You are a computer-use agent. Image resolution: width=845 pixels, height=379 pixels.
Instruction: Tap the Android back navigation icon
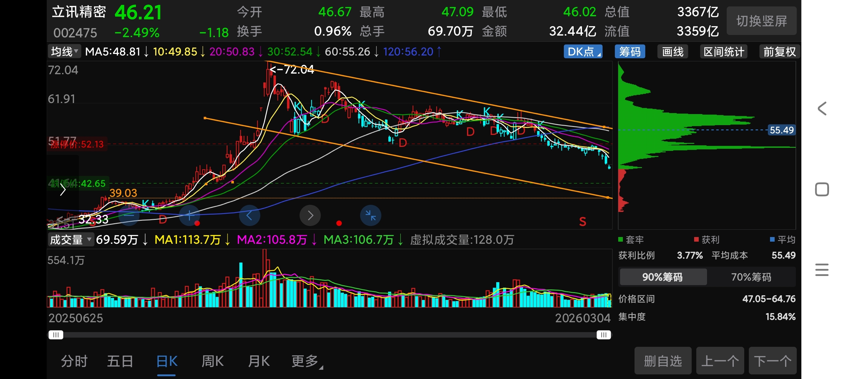[822, 109]
